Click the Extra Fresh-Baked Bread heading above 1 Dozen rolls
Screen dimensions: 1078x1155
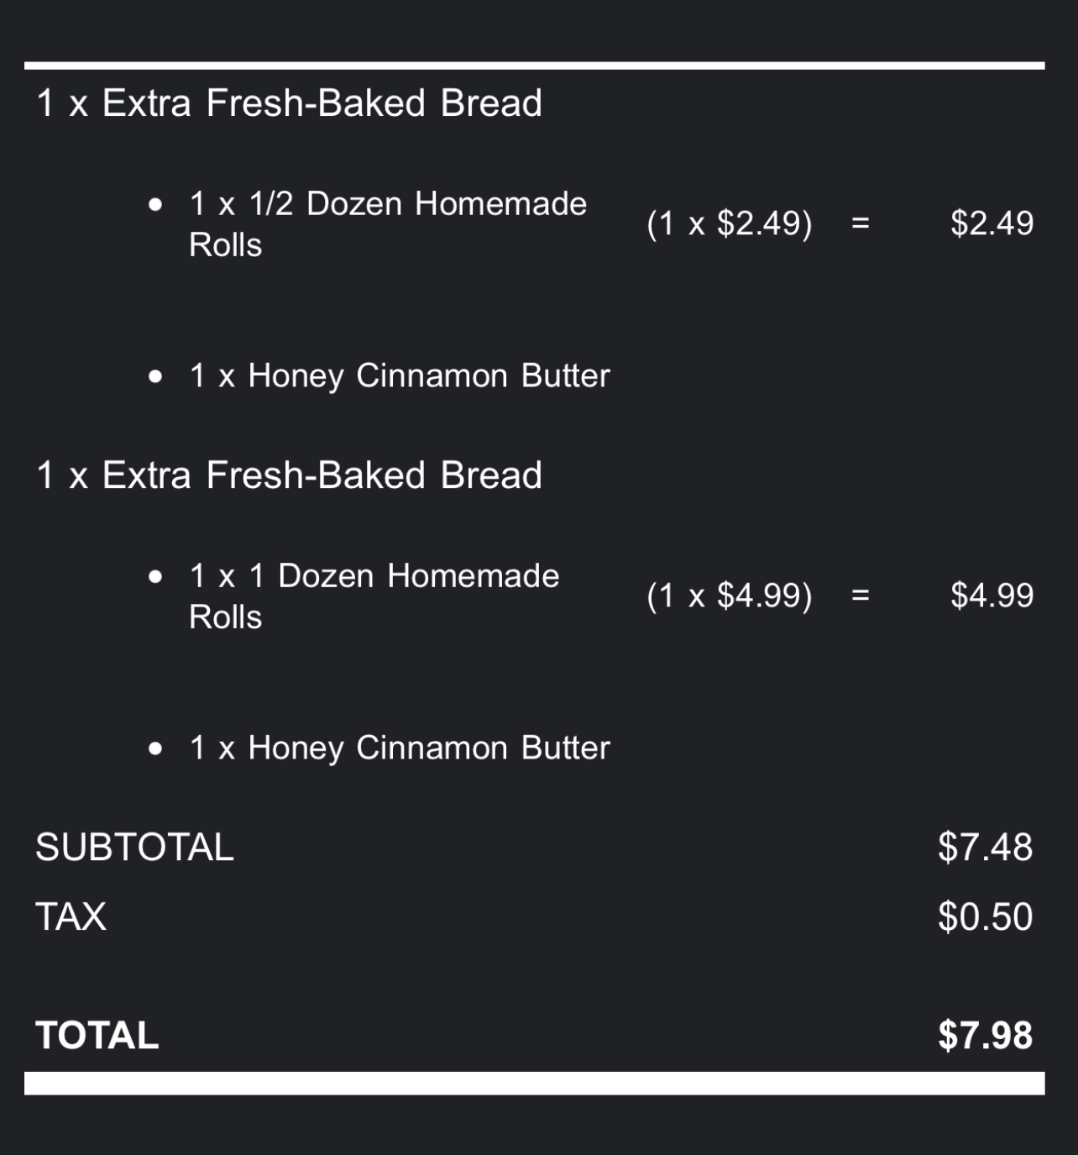pyautogui.click(x=289, y=475)
